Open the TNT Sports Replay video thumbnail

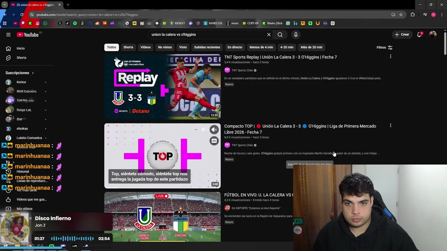coord(162,87)
